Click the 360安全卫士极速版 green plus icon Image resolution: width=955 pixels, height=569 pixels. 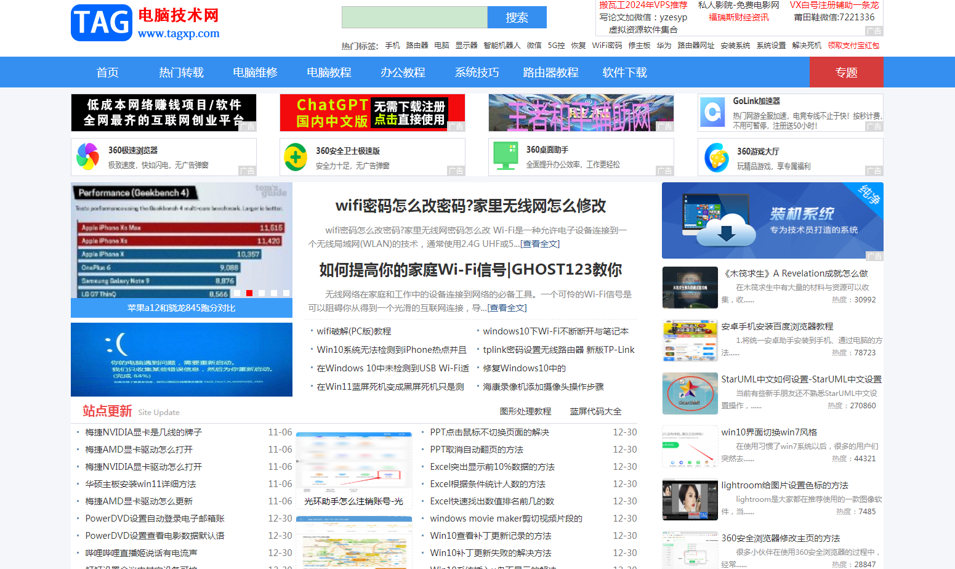click(x=296, y=157)
